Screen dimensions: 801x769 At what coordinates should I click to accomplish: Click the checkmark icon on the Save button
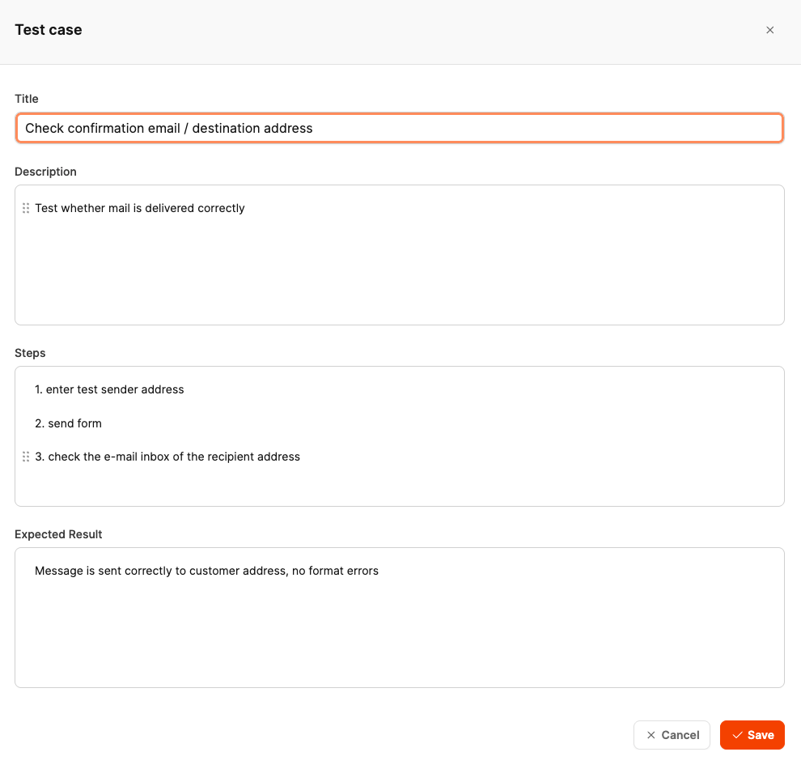pyautogui.click(x=737, y=735)
